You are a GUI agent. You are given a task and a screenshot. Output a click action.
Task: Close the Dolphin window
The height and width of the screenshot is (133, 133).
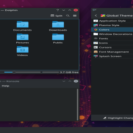[x=76, y=10]
